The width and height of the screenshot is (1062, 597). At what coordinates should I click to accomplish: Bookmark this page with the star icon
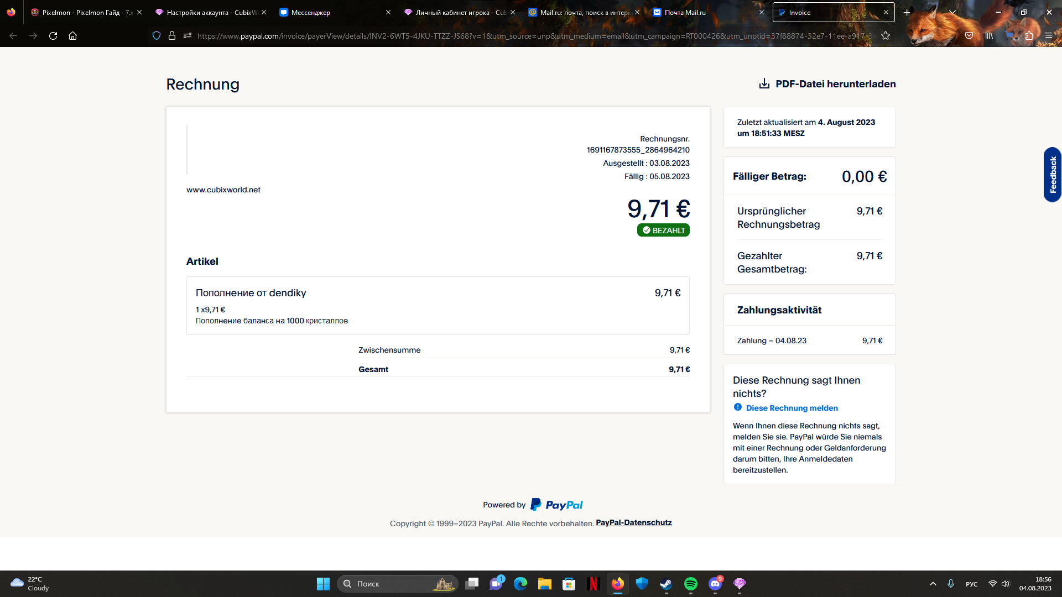[886, 36]
